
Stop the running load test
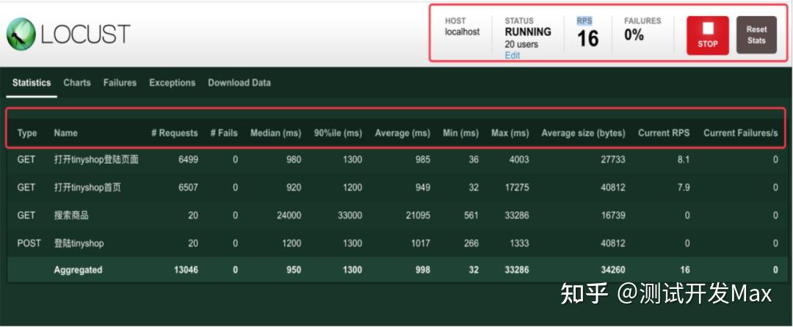pyautogui.click(x=708, y=35)
